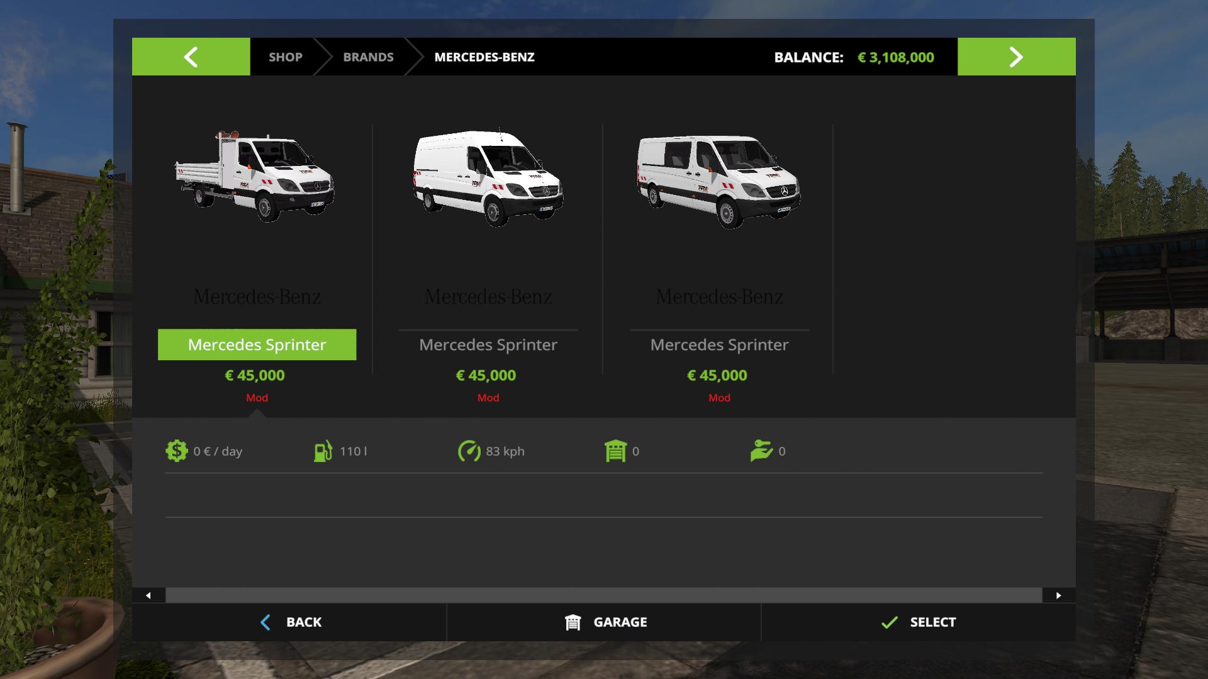Click the highlighted green Mercedes Sprinter label
The height and width of the screenshot is (679, 1208).
pyautogui.click(x=257, y=345)
